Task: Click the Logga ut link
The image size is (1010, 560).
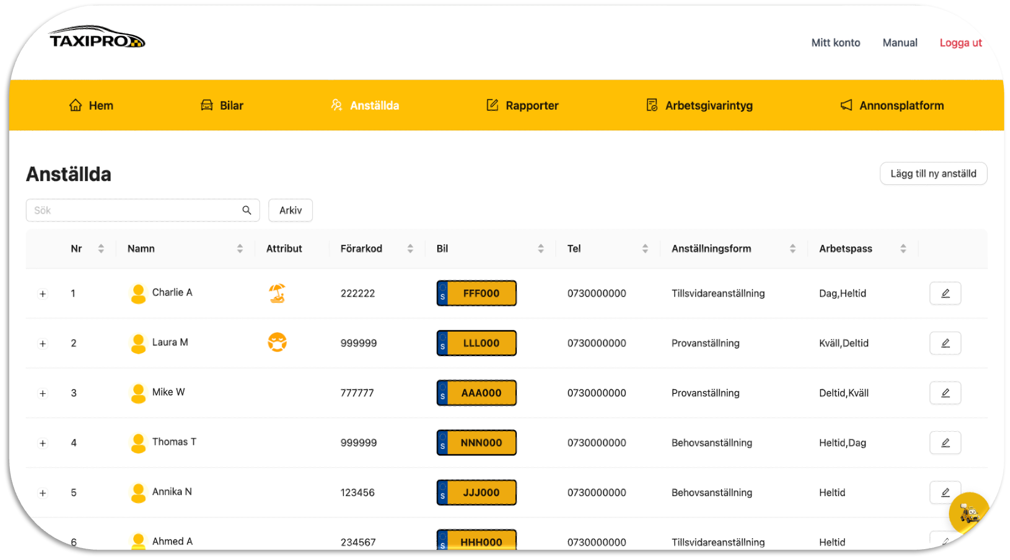Action: pyautogui.click(x=960, y=43)
